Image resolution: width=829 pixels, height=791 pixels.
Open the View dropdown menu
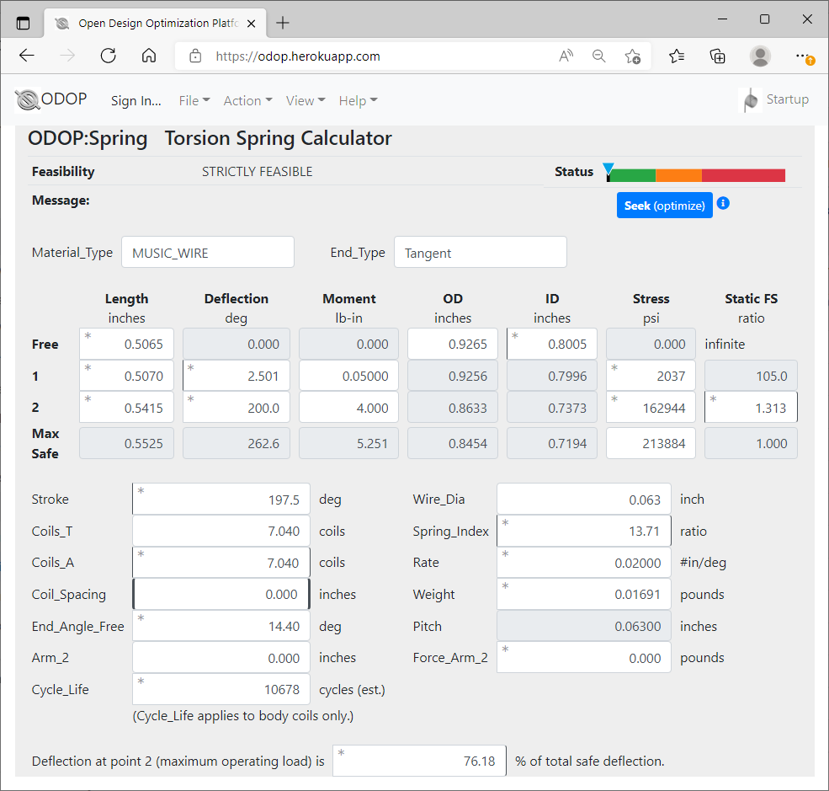pyautogui.click(x=305, y=100)
